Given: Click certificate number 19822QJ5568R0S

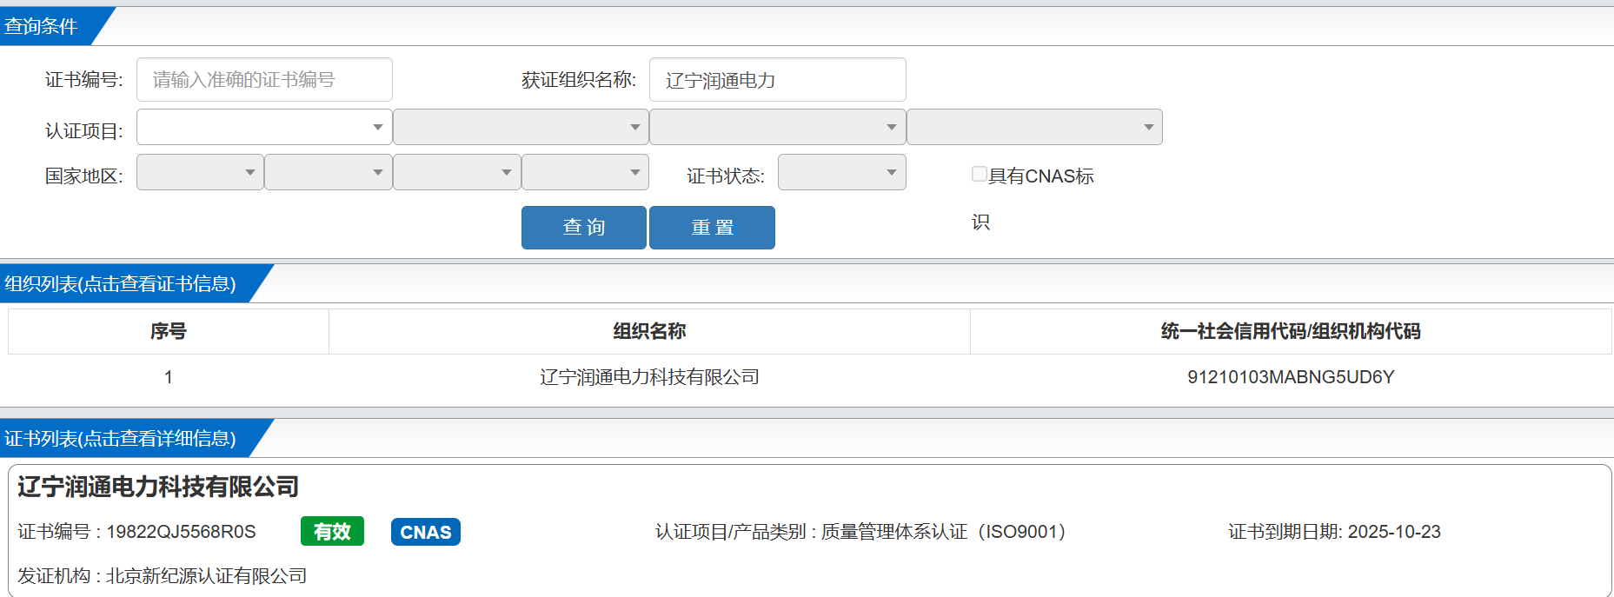Looking at the screenshot, I should (x=181, y=532).
